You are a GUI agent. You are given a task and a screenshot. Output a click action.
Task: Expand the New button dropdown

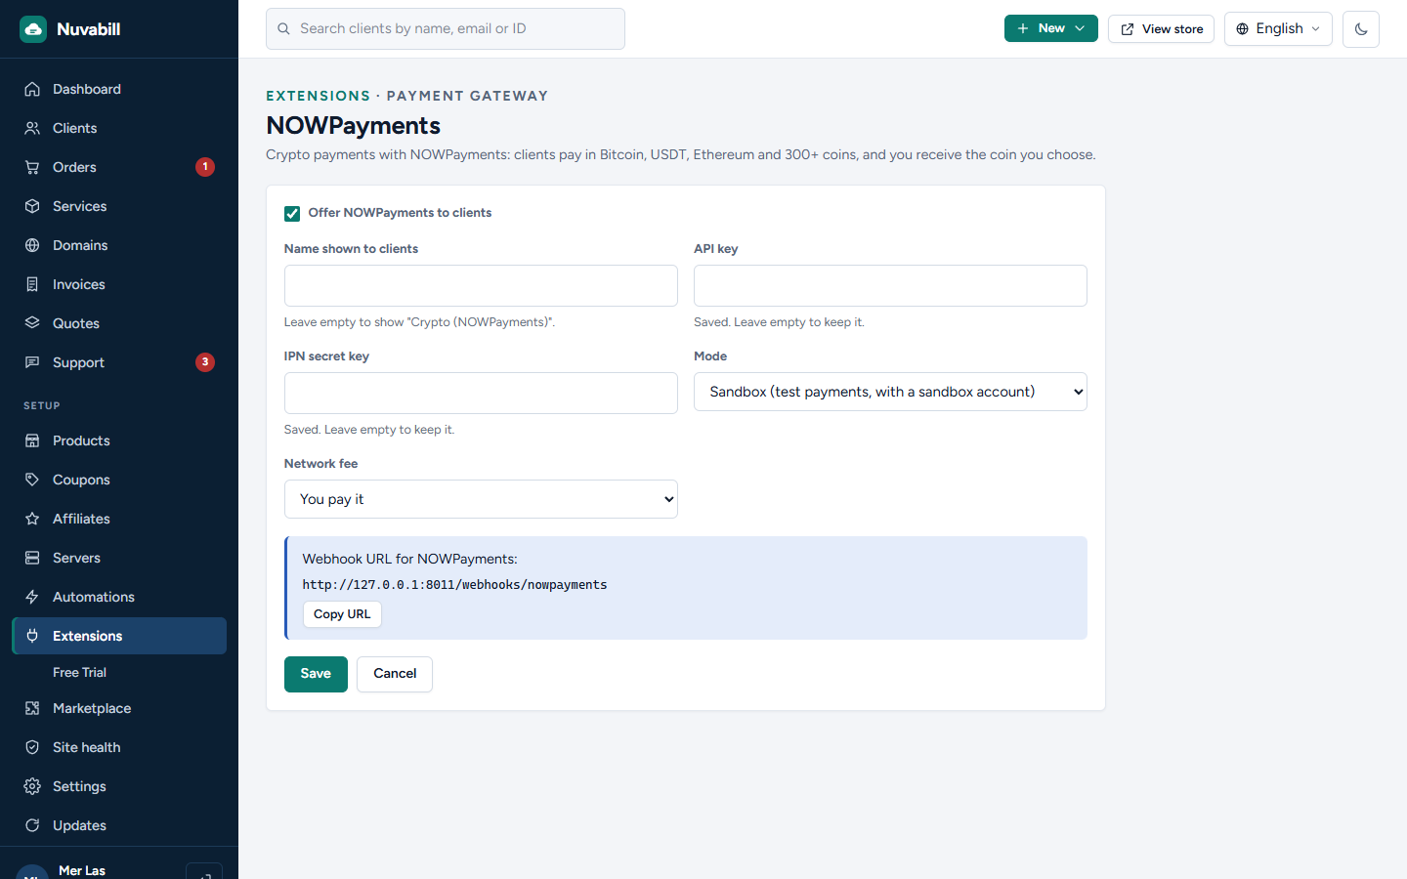(x=1051, y=28)
